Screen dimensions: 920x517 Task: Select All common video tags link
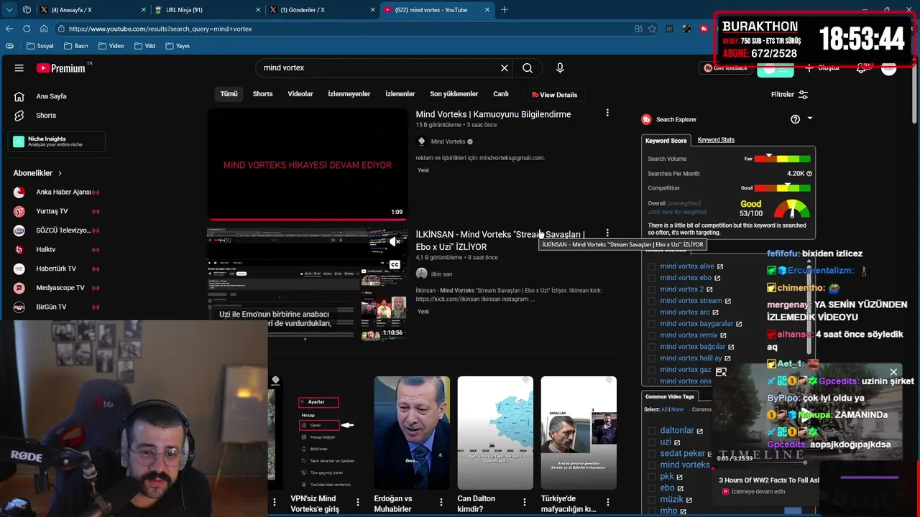(663, 409)
